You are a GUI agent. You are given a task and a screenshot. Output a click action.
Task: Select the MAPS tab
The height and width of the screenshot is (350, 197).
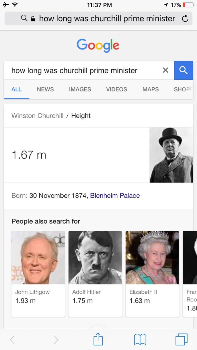[x=151, y=89]
